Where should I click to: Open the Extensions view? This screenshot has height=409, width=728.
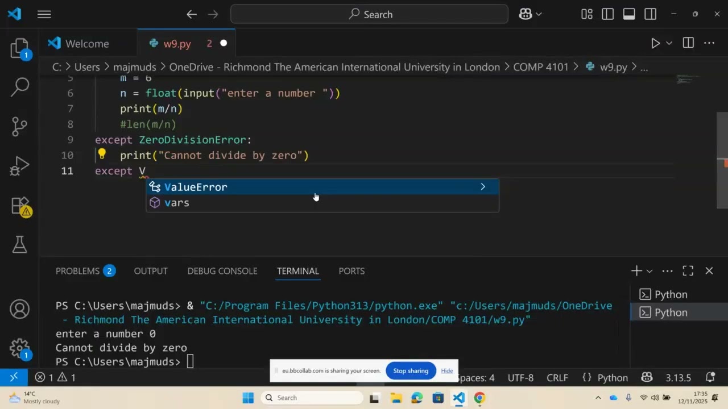click(20, 206)
